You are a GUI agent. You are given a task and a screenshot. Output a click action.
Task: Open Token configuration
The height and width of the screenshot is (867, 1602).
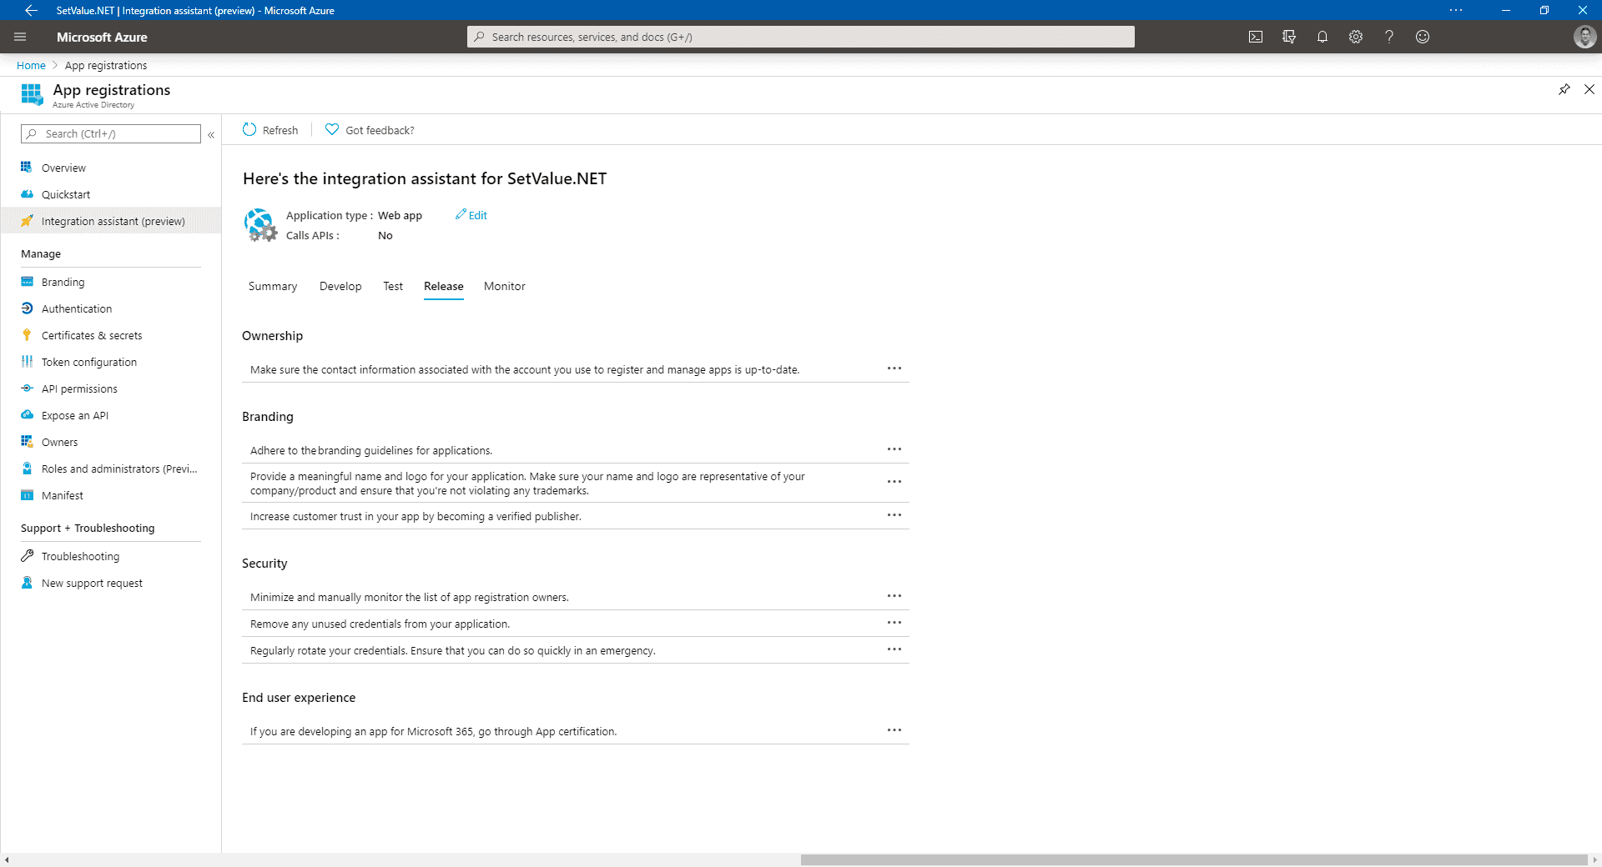click(x=89, y=362)
